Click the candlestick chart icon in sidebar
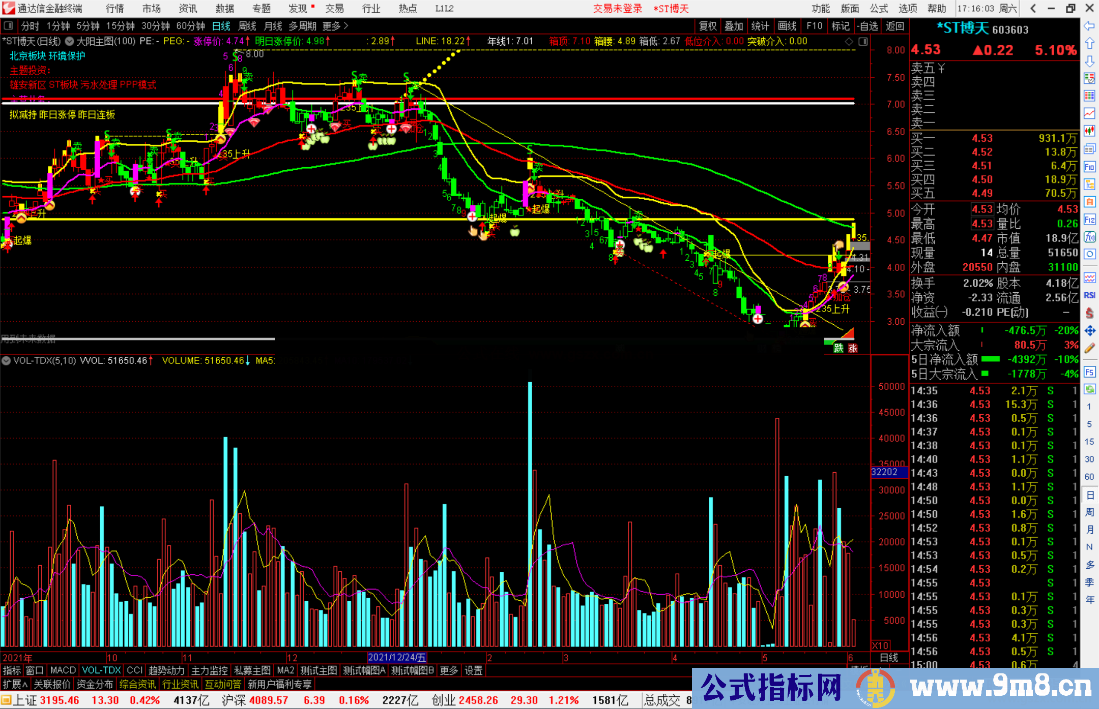This screenshot has width=1099, height=709. (x=1089, y=131)
